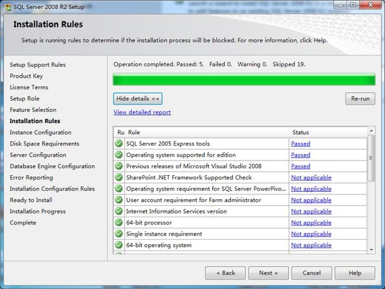Click rule text SQL Server 2005 Express tools
385x289 pixels.
168,144
